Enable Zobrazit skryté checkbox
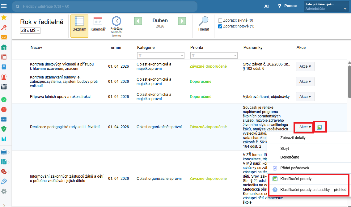 tap(220, 20)
